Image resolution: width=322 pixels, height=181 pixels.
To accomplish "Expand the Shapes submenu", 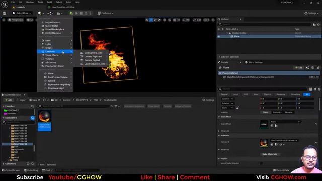I will tap(55, 48).
